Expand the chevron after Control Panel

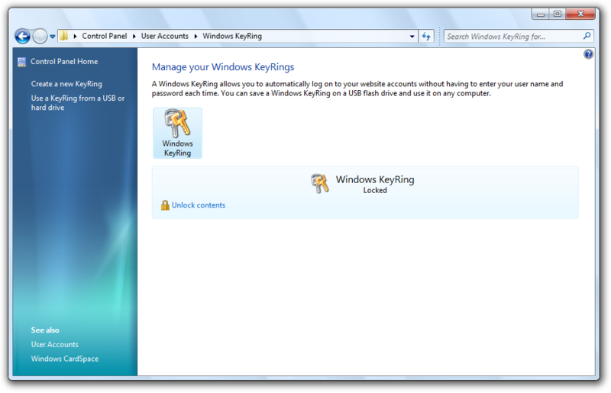point(134,36)
